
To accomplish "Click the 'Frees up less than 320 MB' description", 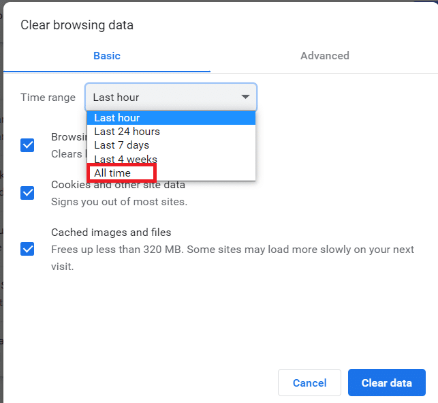I will [232, 258].
